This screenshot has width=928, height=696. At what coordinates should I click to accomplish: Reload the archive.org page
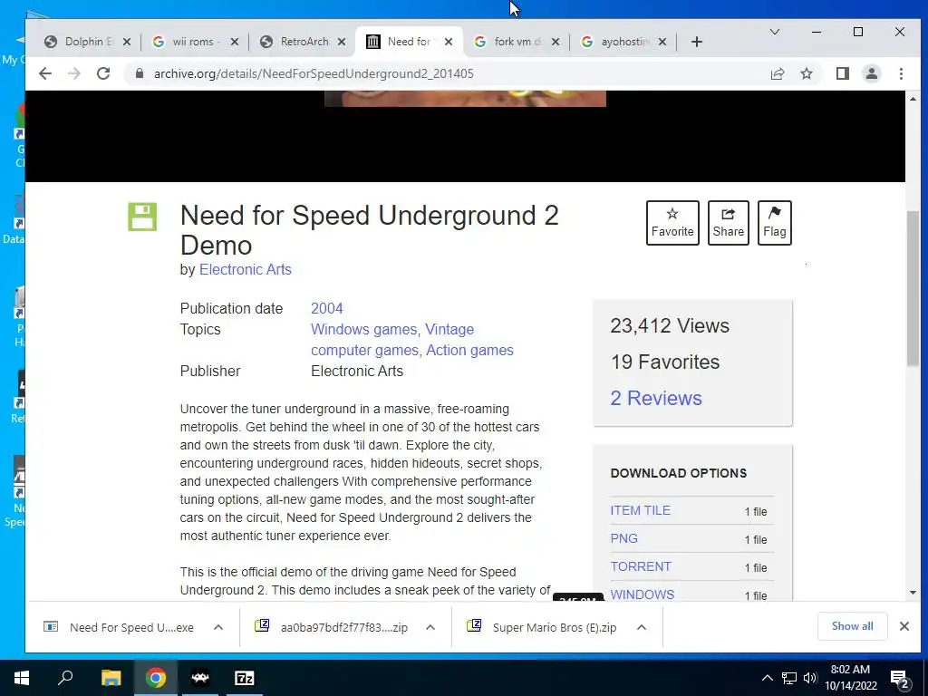(x=103, y=73)
